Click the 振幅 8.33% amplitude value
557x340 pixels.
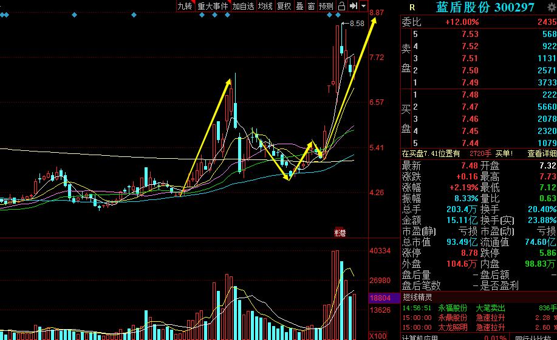466,198
